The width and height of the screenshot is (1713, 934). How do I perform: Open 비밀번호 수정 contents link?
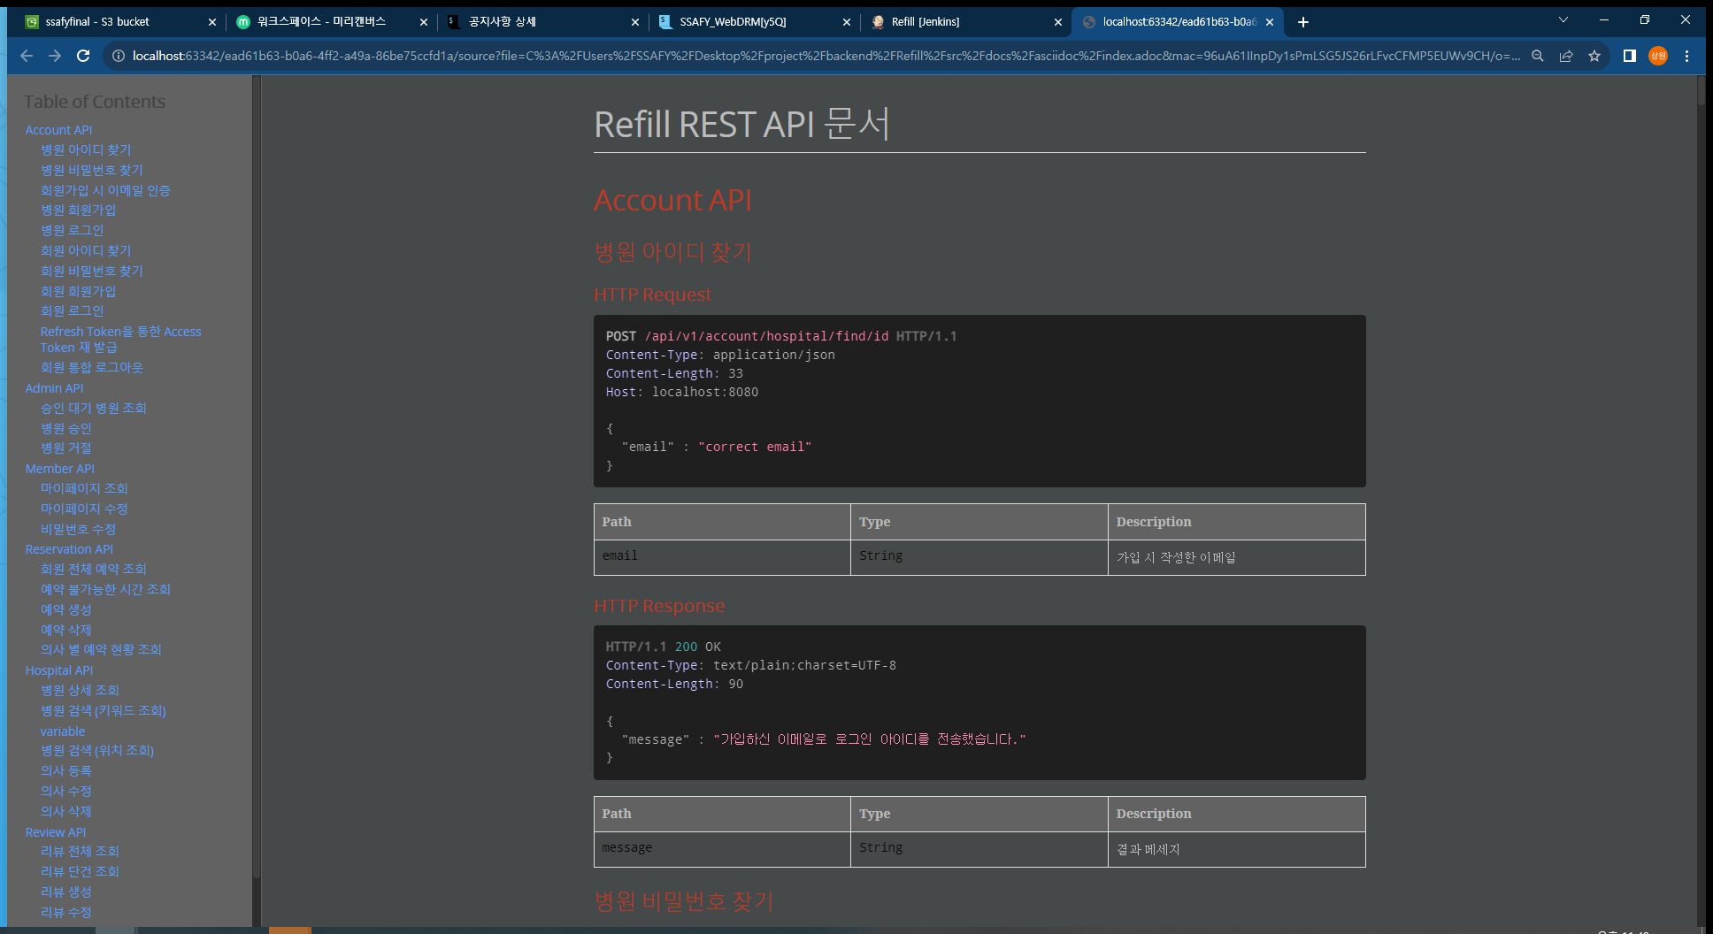pos(78,529)
